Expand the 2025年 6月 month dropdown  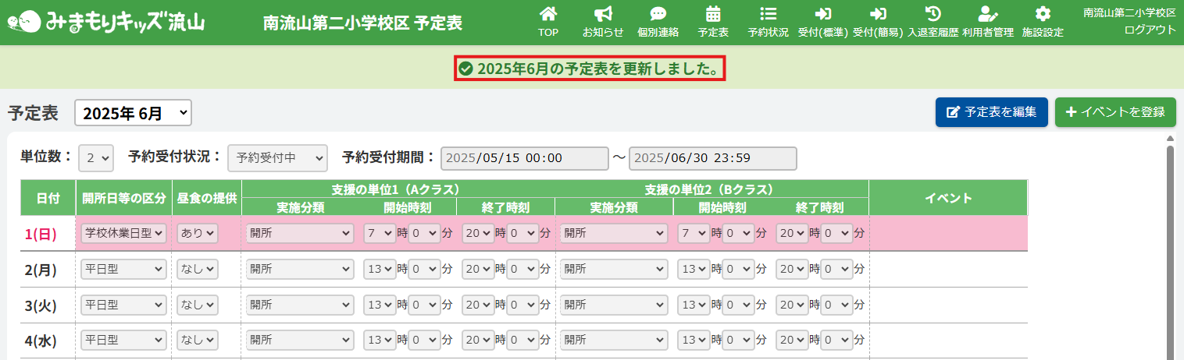(133, 113)
